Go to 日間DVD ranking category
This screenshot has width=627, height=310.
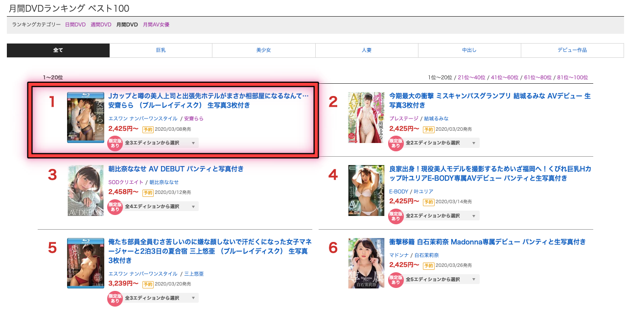point(75,24)
